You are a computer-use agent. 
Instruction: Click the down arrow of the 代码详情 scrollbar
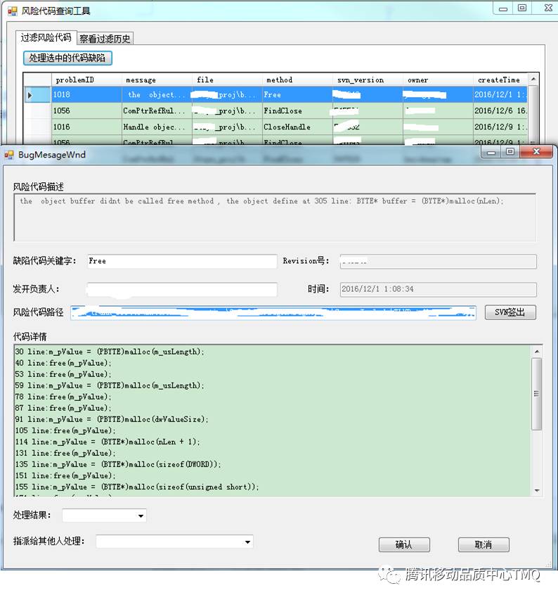537,490
